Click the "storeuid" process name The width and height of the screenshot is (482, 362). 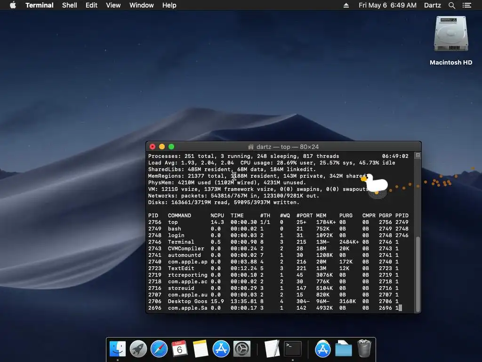[x=181, y=288]
